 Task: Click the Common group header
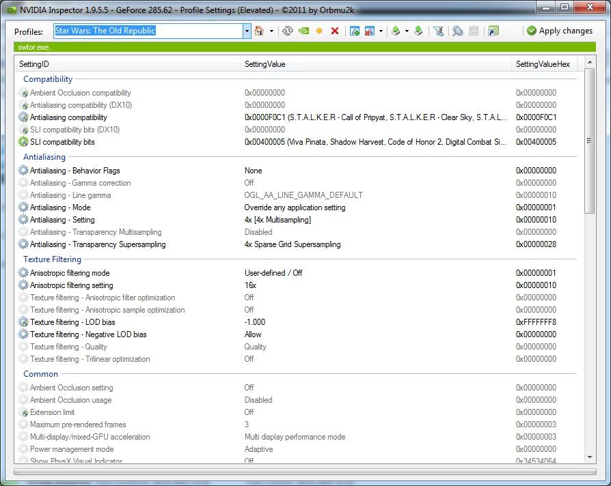(40, 374)
